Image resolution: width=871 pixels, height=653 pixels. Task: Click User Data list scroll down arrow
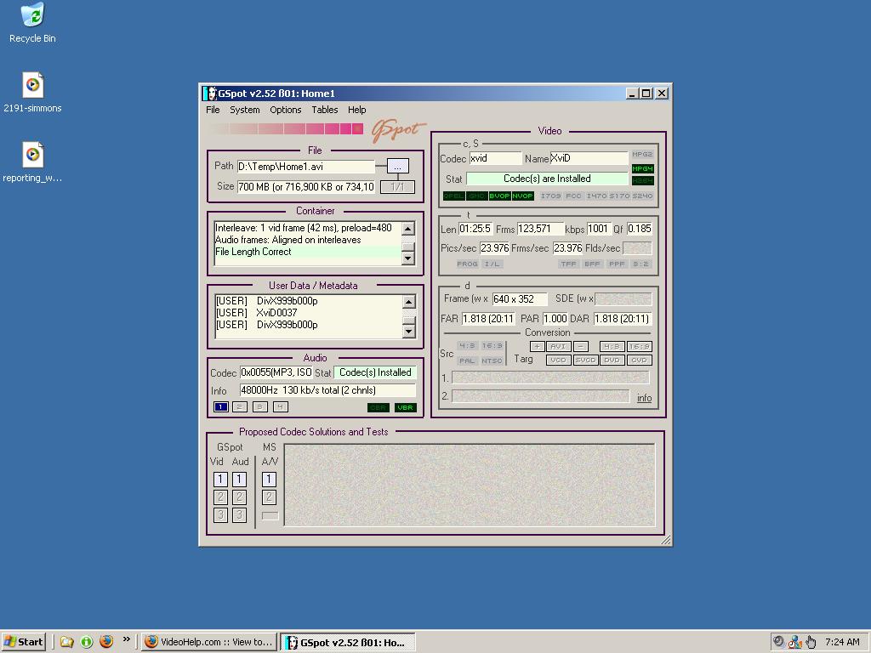[408, 331]
